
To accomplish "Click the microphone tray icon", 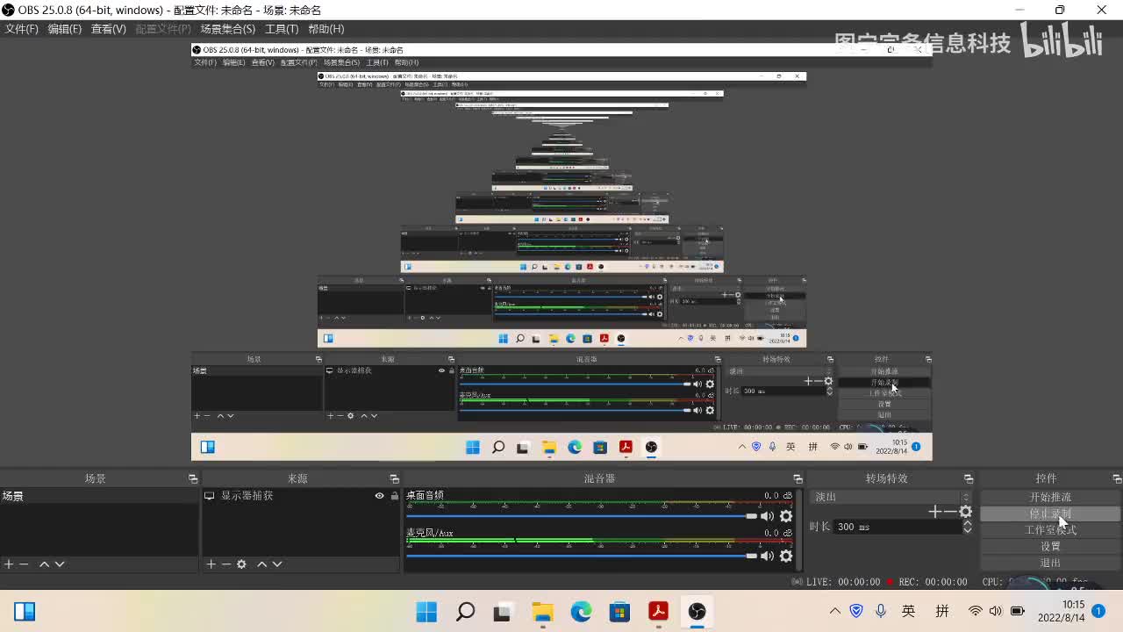I will coord(881,611).
